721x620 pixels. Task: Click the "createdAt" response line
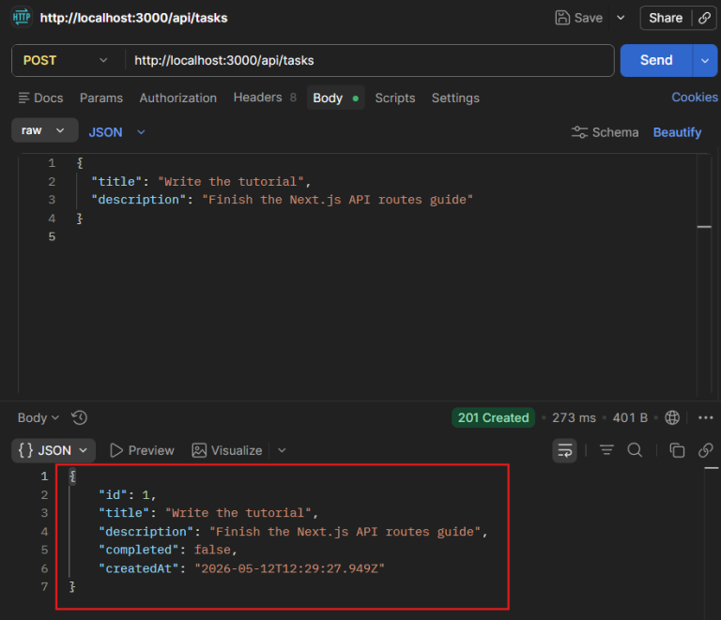coord(241,568)
